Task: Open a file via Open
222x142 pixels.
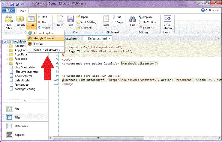Action: (x=82, y=17)
